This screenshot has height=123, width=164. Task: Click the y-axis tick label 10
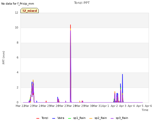point(16,28)
